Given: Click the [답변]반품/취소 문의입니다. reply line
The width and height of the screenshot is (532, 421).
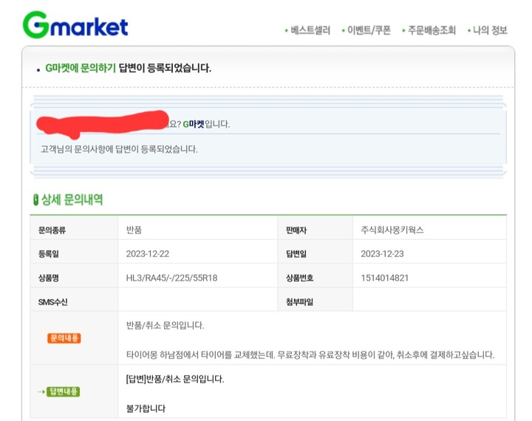Looking at the screenshot, I should click(x=175, y=379).
